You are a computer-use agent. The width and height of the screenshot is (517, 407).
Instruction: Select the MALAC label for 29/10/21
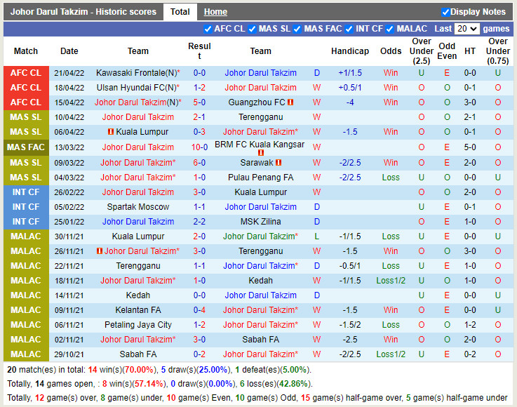click(26, 354)
